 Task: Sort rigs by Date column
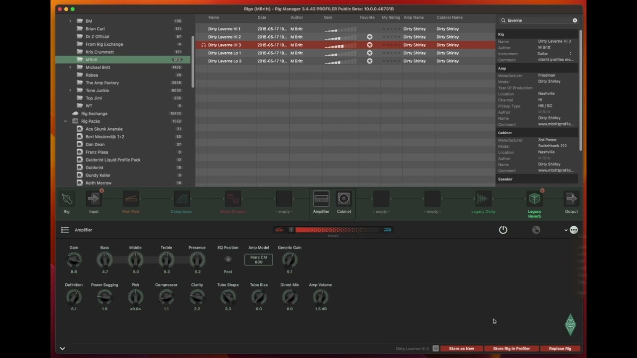click(262, 17)
